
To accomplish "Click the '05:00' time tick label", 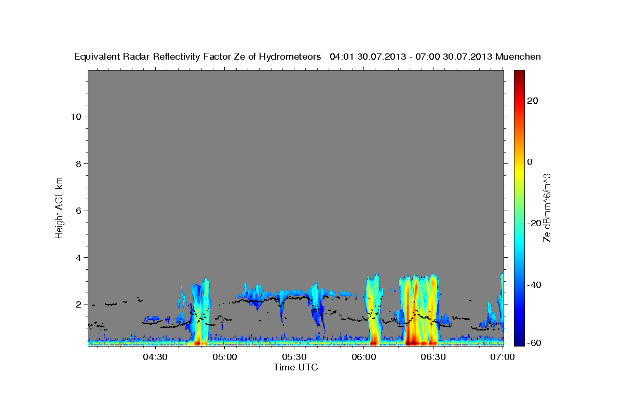I will tap(225, 357).
